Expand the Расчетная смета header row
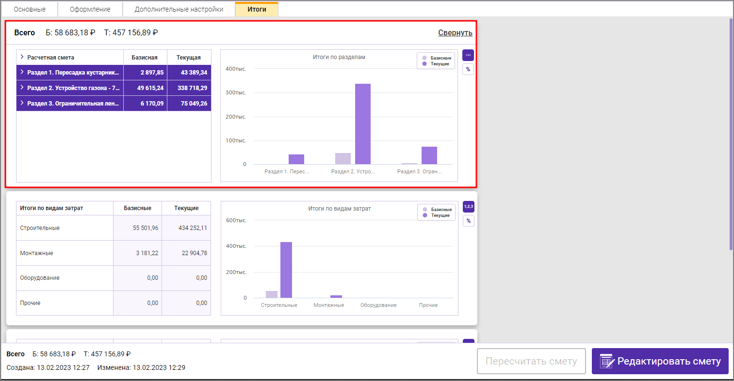The height and width of the screenshot is (381, 734). coord(22,57)
